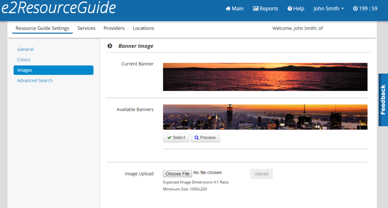Click the clock icon beside session timer

coord(355,9)
